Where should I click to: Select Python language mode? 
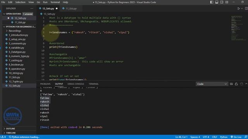point(224,137)
